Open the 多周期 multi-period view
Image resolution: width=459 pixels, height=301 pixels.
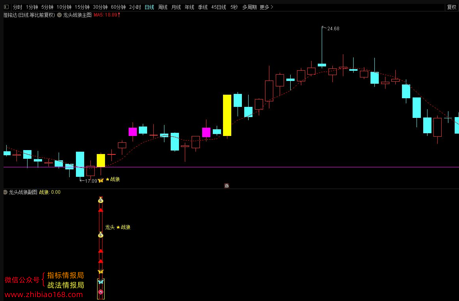249,7
